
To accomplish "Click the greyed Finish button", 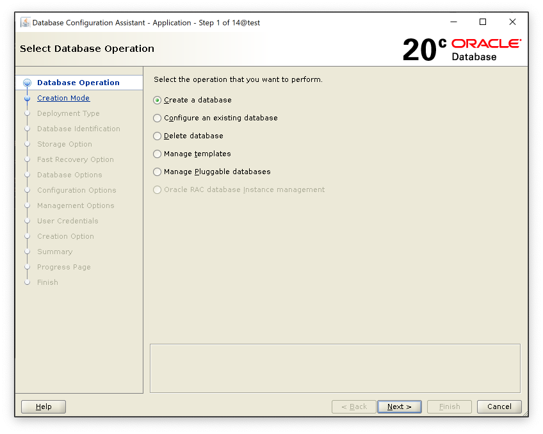I will pos(449,406).
